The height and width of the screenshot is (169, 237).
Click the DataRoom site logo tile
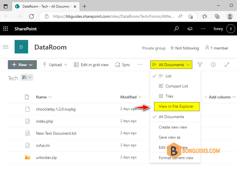point(21,47)
